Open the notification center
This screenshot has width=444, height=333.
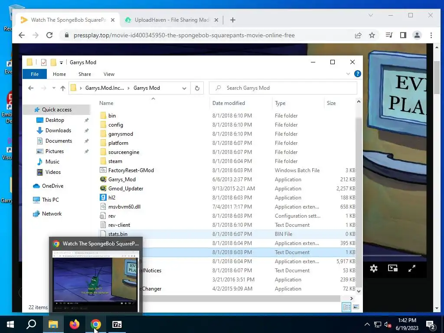coord(431,325)
